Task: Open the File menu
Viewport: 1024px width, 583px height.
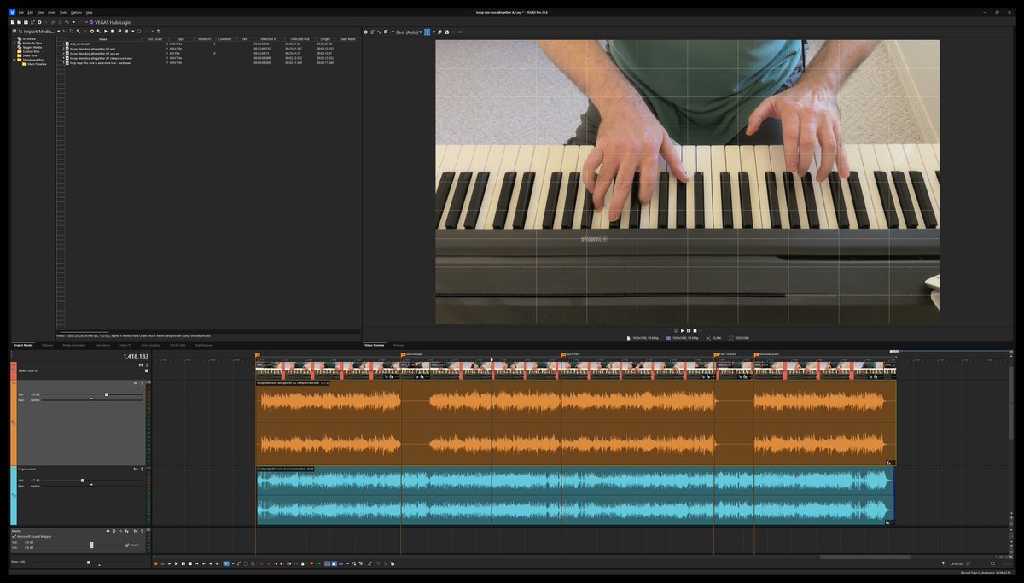Action: (x=21, y=13)
